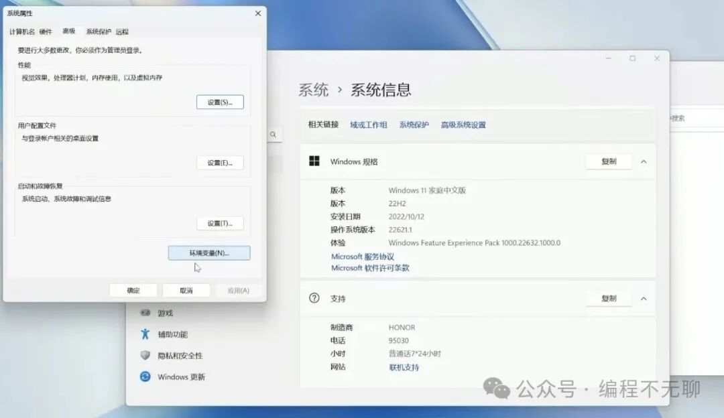Viewport: 724px width, 418px height.
Task: Minimize the Settings window
Action: 608,58
